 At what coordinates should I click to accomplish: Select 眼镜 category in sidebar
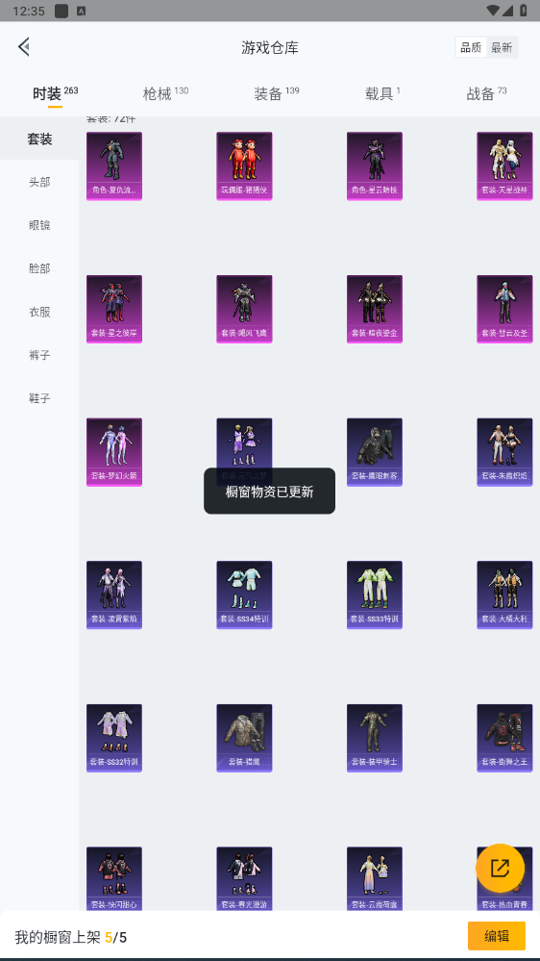point(39,225)
